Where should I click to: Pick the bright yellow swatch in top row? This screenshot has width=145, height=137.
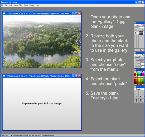(x=137, y=74)
